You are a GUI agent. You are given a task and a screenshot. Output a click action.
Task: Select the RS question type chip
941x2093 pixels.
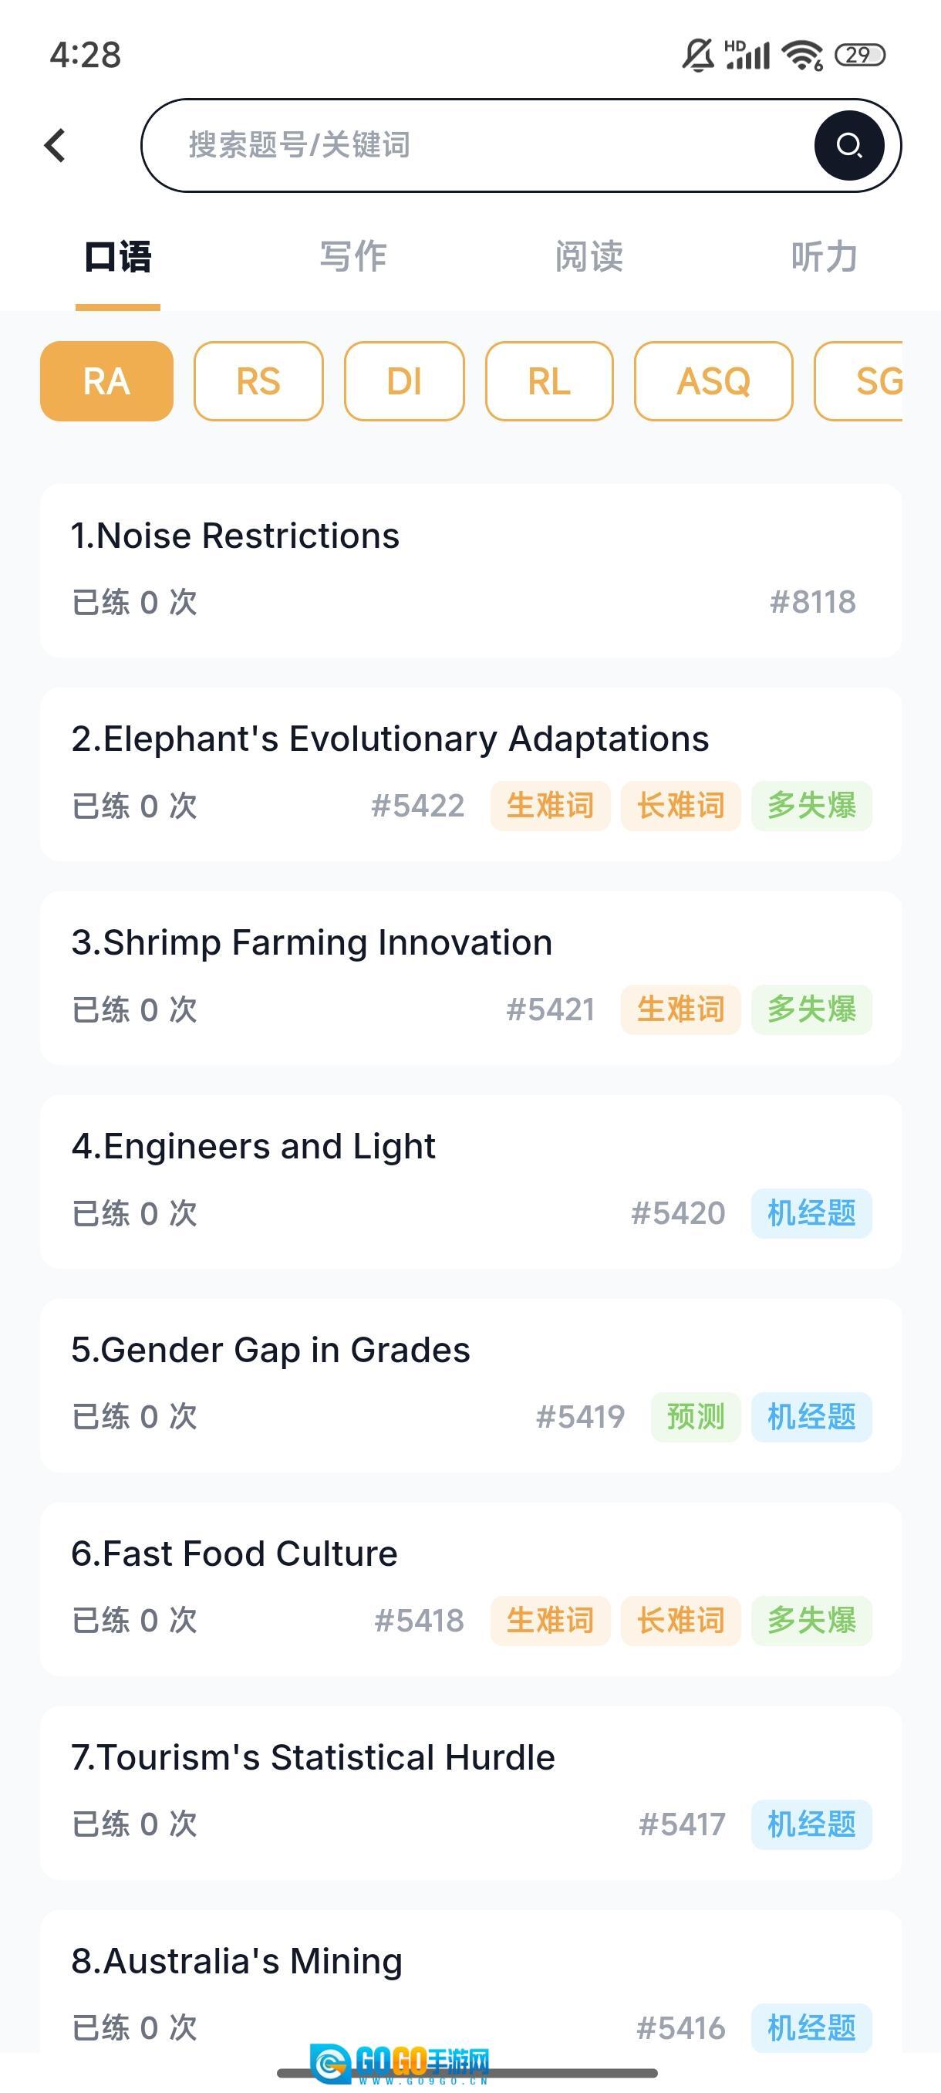258,381
